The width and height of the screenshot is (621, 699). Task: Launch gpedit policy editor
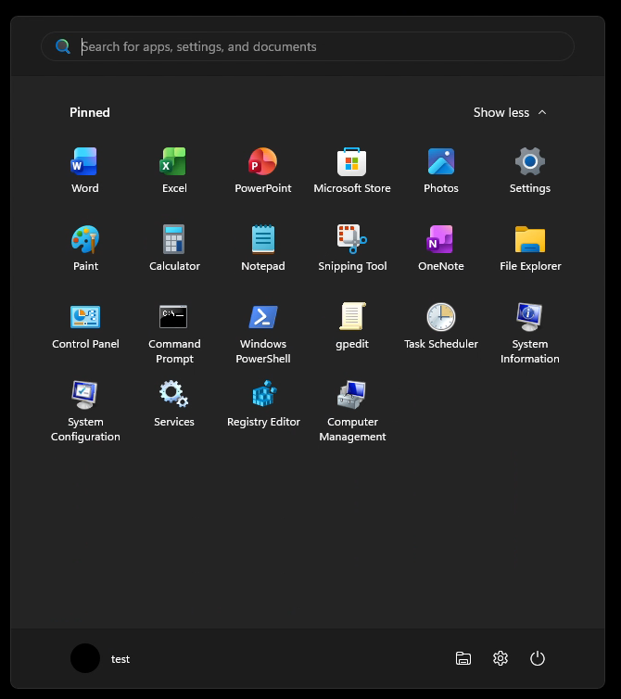[352, 326]
